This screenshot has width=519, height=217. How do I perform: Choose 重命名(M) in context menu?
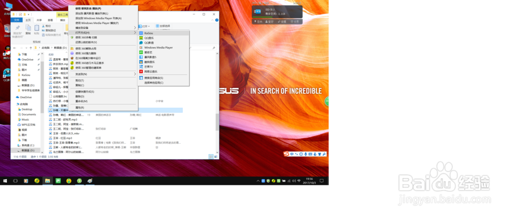[x=103, y=101]
